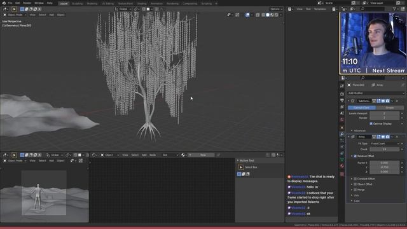Open Transform Orientation Global dropdown in main viewport
The image size is (407, 229).
[x=123, y=9]
